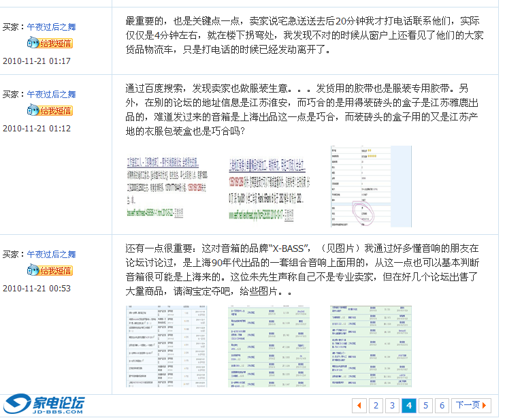
Task: Click the 家电论坛 JD-BBS.COM logo
Action: click(x=44, y=404)
